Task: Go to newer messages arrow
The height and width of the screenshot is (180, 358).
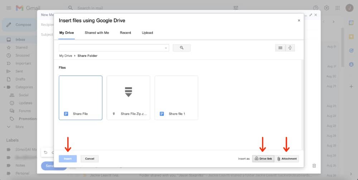Action: click(x=324, y=22)
